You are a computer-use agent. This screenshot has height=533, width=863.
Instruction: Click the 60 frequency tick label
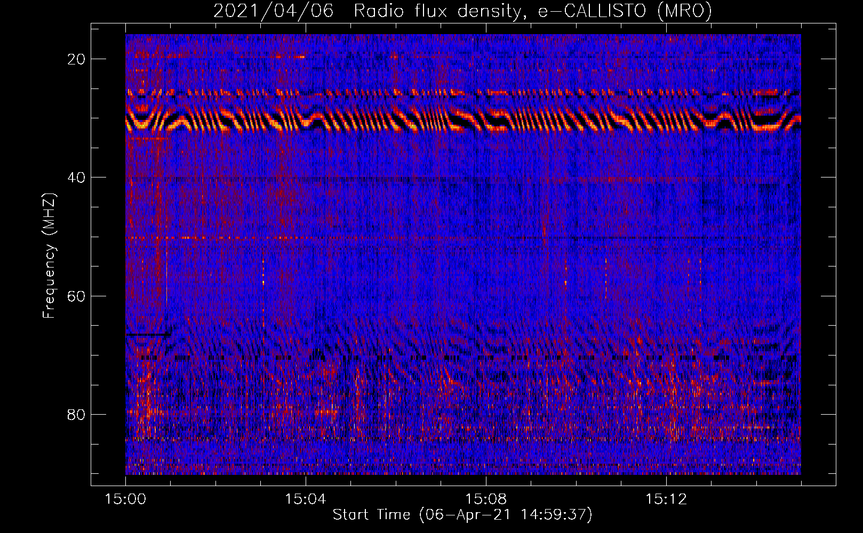(x=76, y=296)
